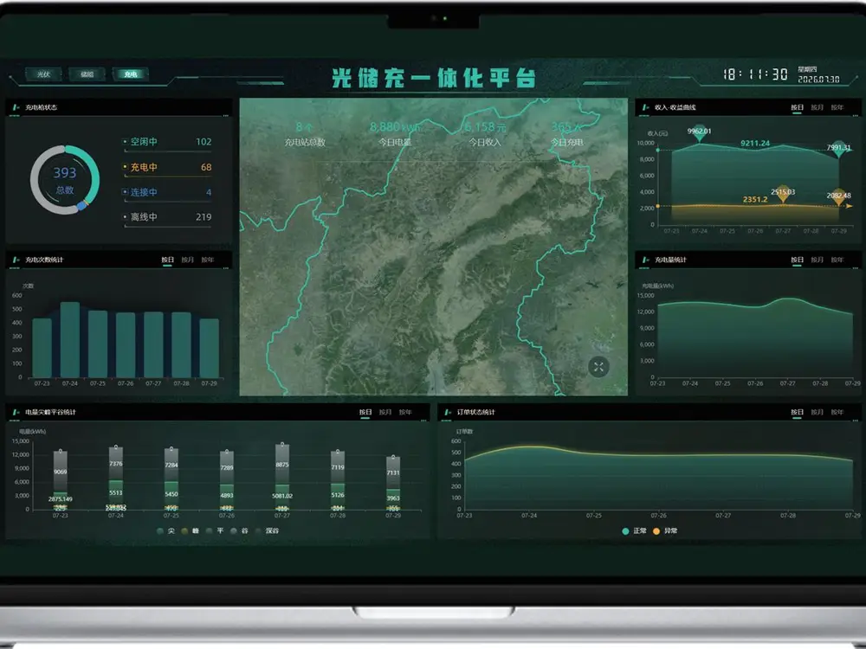Toggle the 异常 order legend

665,531
